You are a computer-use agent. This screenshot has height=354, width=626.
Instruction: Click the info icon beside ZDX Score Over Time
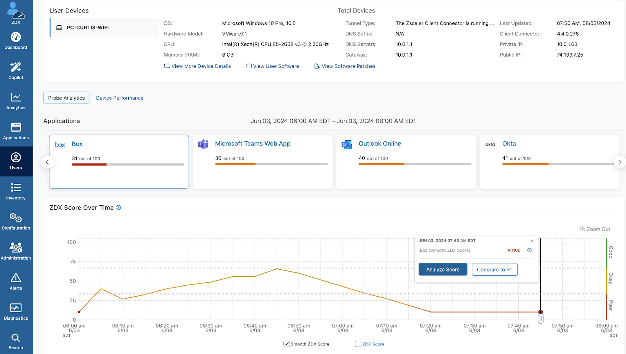tap(118, 208)
